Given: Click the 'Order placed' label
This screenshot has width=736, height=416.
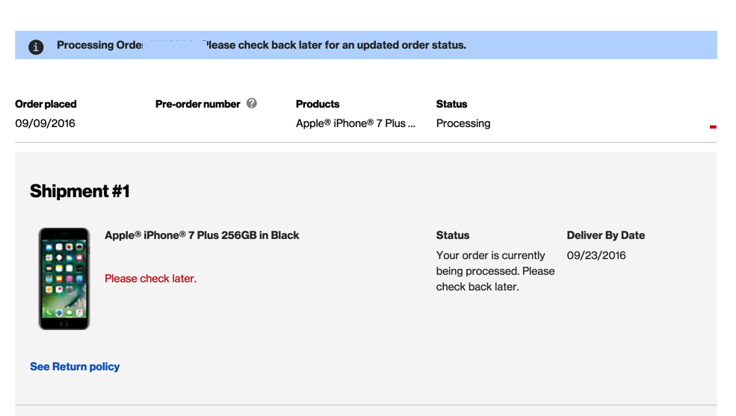Looking at the screenshot, I should pos(46,104).
